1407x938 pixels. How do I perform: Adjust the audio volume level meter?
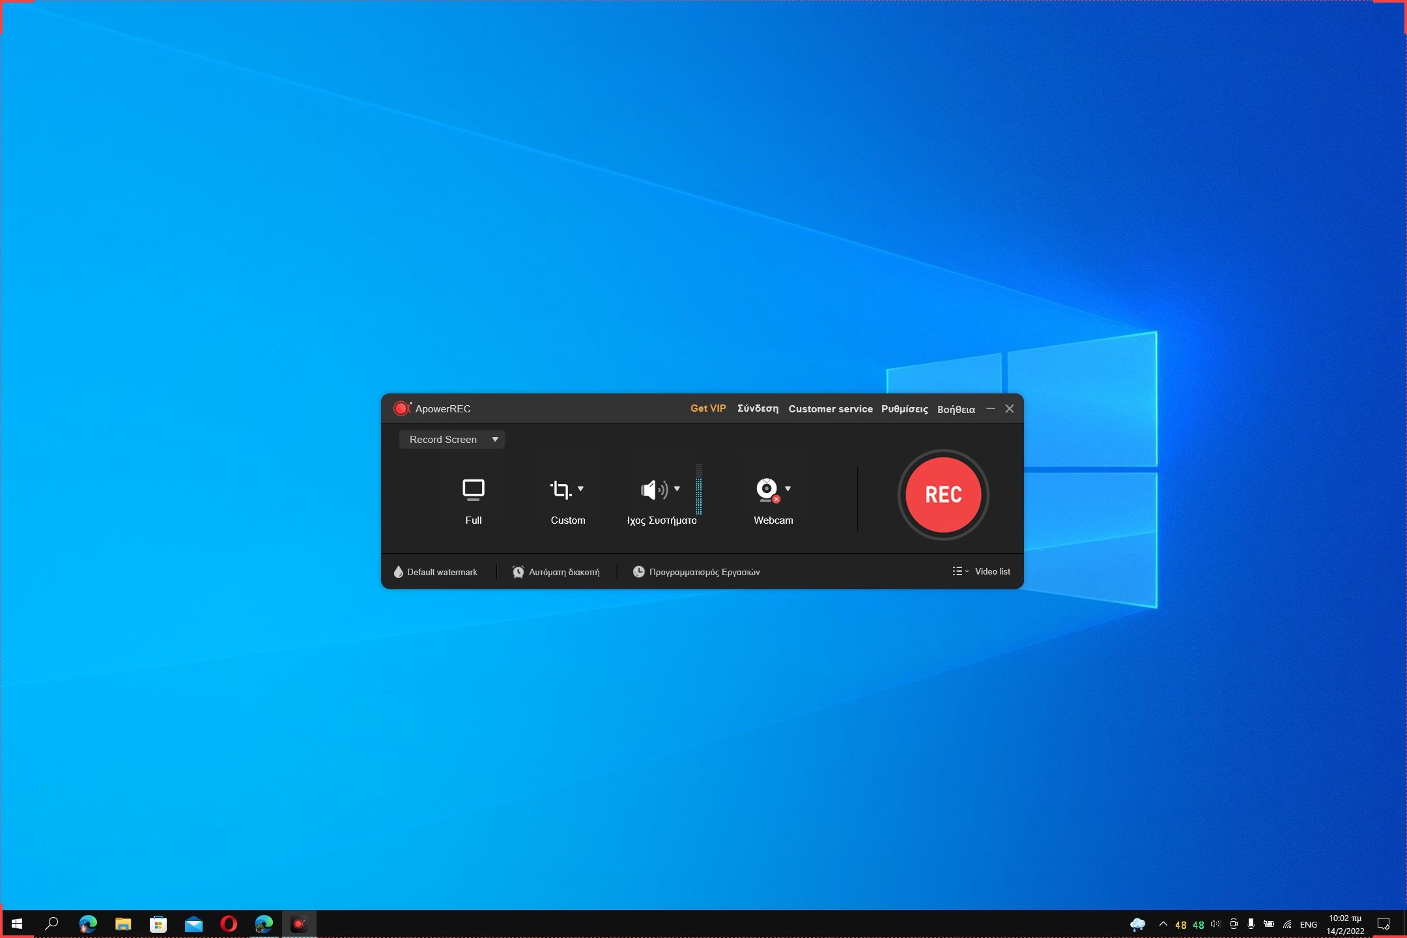(699, 490)
